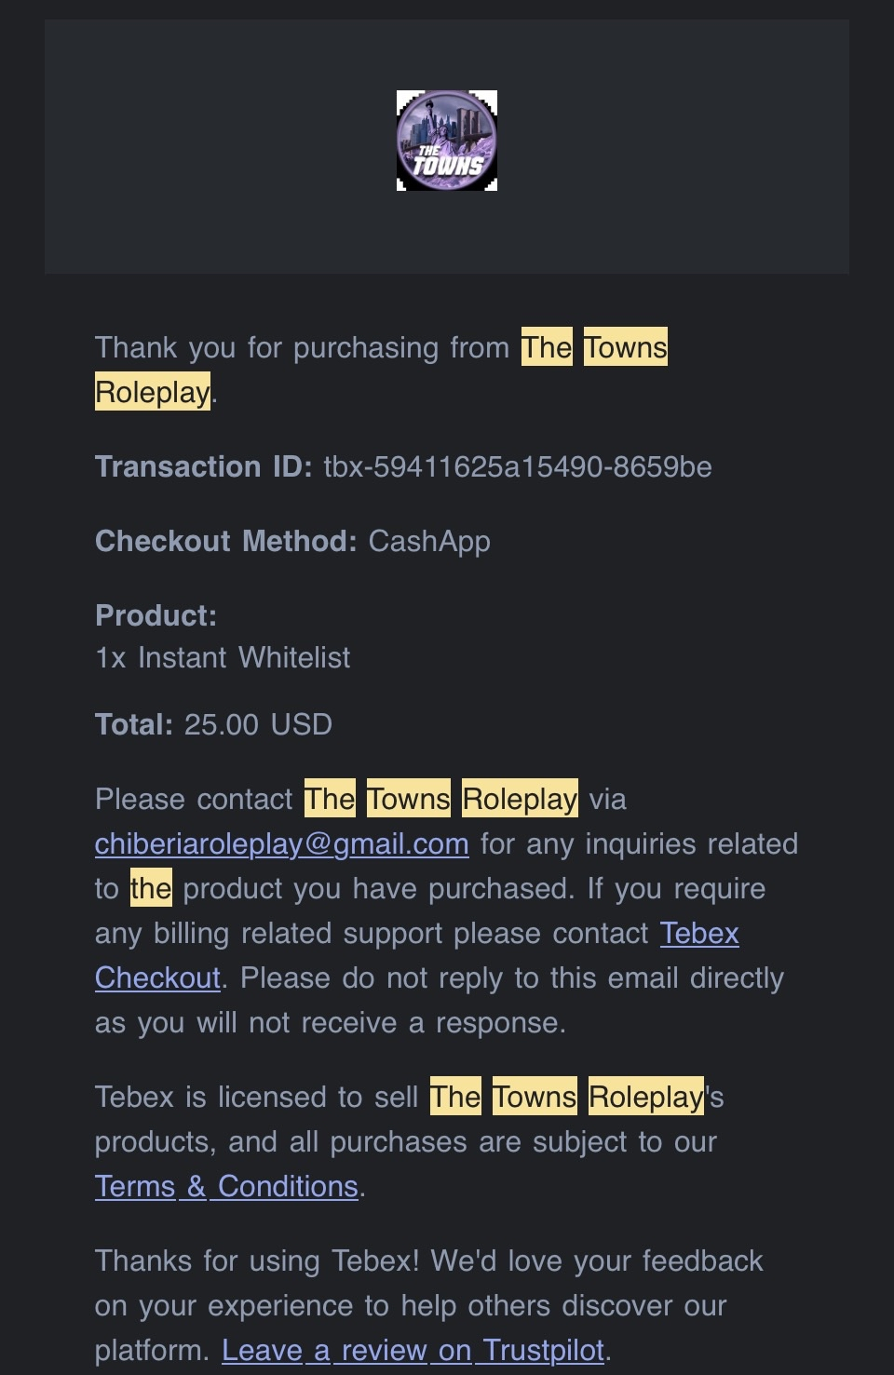894x1375 pixels.
Task: Click the Thank you for purchasing from text
Action: [x=302, y=347]
